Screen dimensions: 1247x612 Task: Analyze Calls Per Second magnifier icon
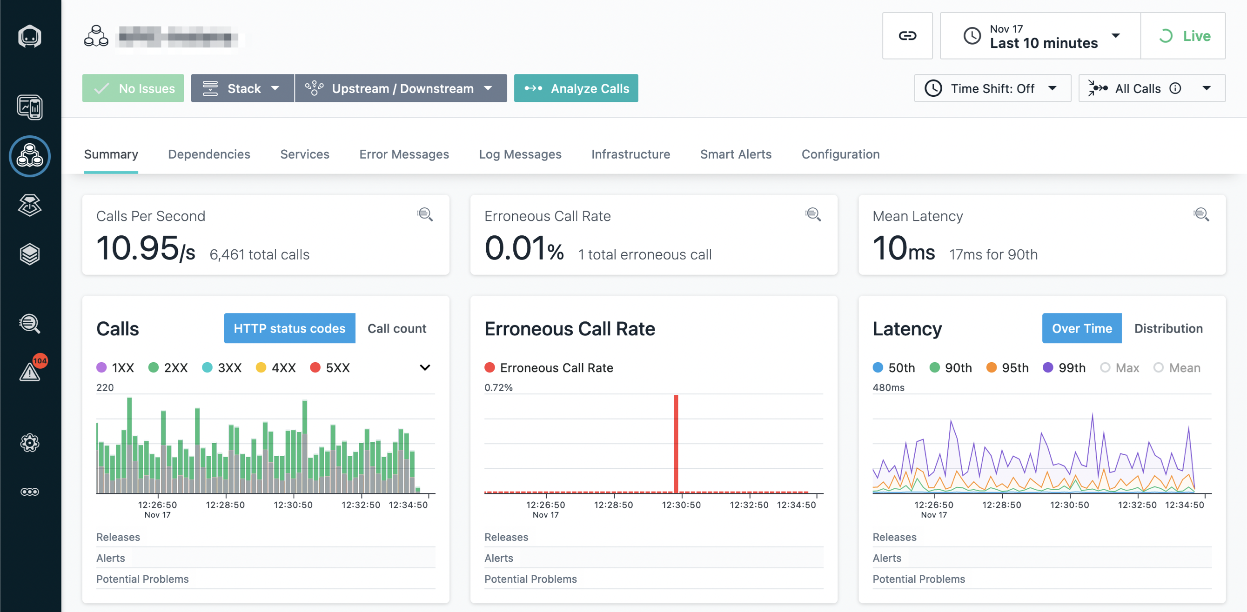424,214
